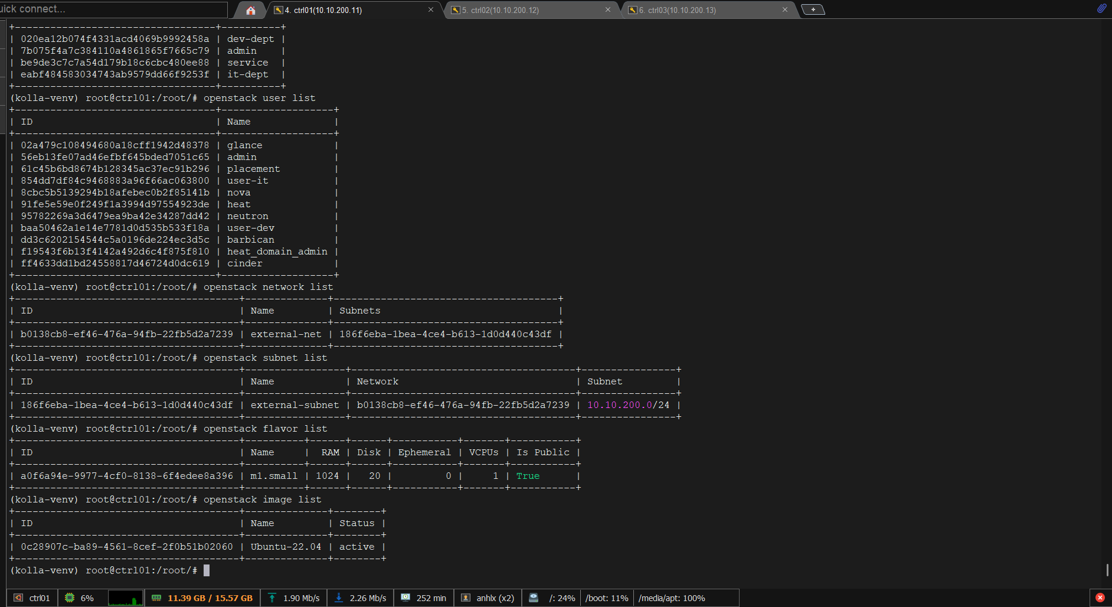Click the red close icon in status bar
This screenshot has height=607, width=1112.
(x=1100, y=598)
